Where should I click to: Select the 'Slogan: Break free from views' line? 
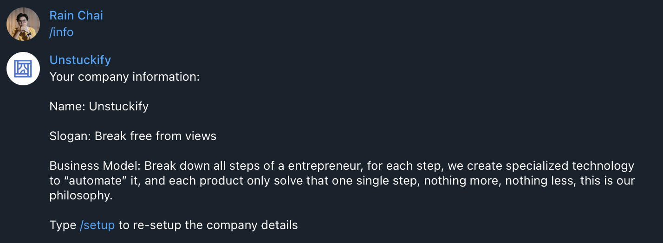(133, 136)
